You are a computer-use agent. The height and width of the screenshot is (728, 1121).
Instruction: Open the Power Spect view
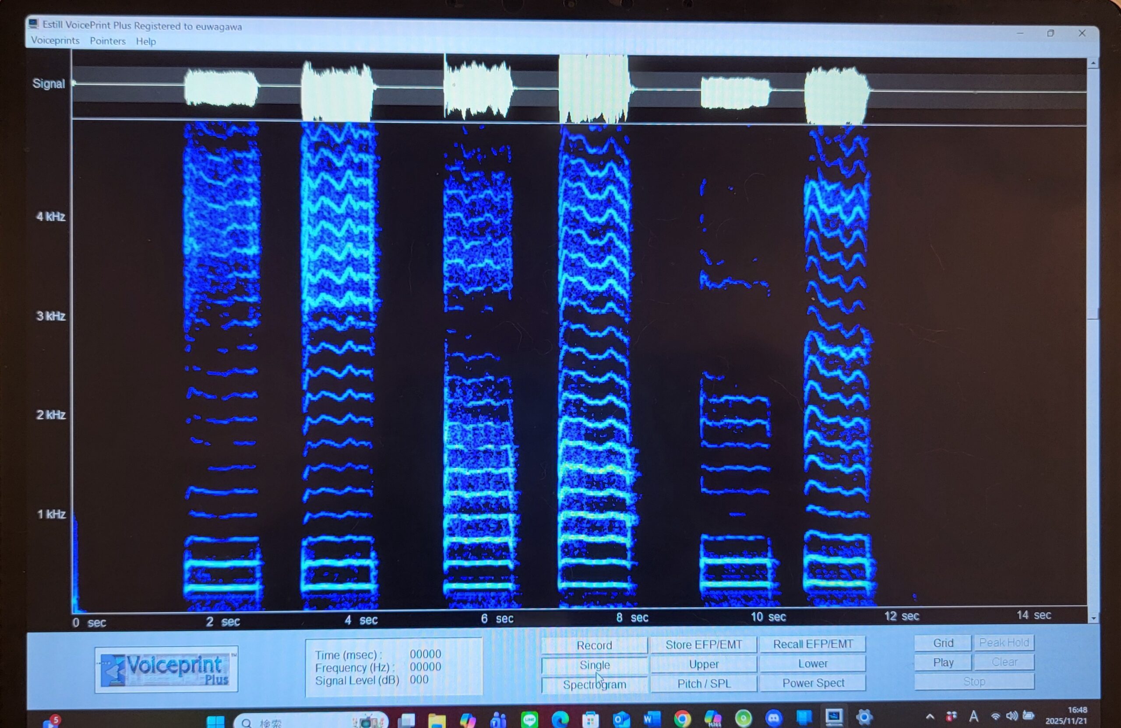tap(812, 683)
